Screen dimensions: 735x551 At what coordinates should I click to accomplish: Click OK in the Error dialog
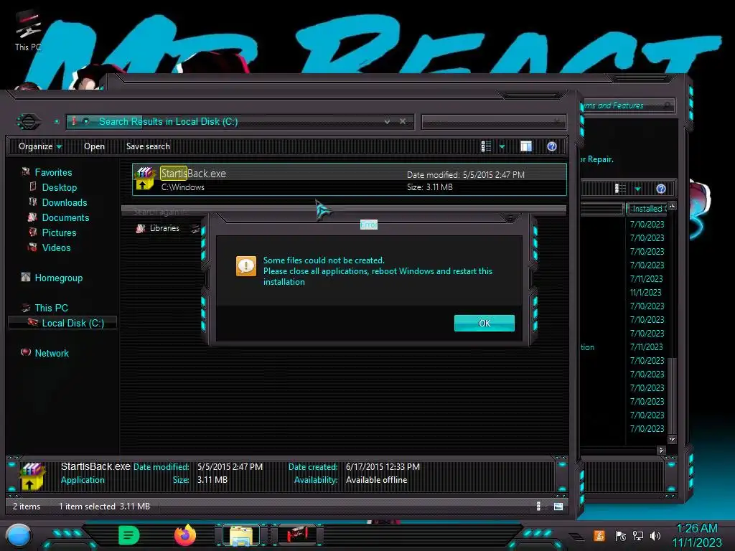point(484,323)
